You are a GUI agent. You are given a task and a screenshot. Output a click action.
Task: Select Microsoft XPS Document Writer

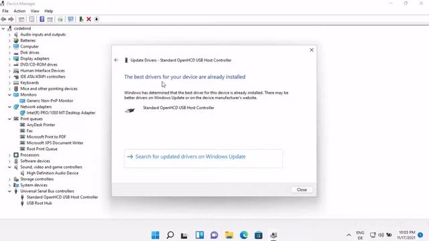coord(55,143)
